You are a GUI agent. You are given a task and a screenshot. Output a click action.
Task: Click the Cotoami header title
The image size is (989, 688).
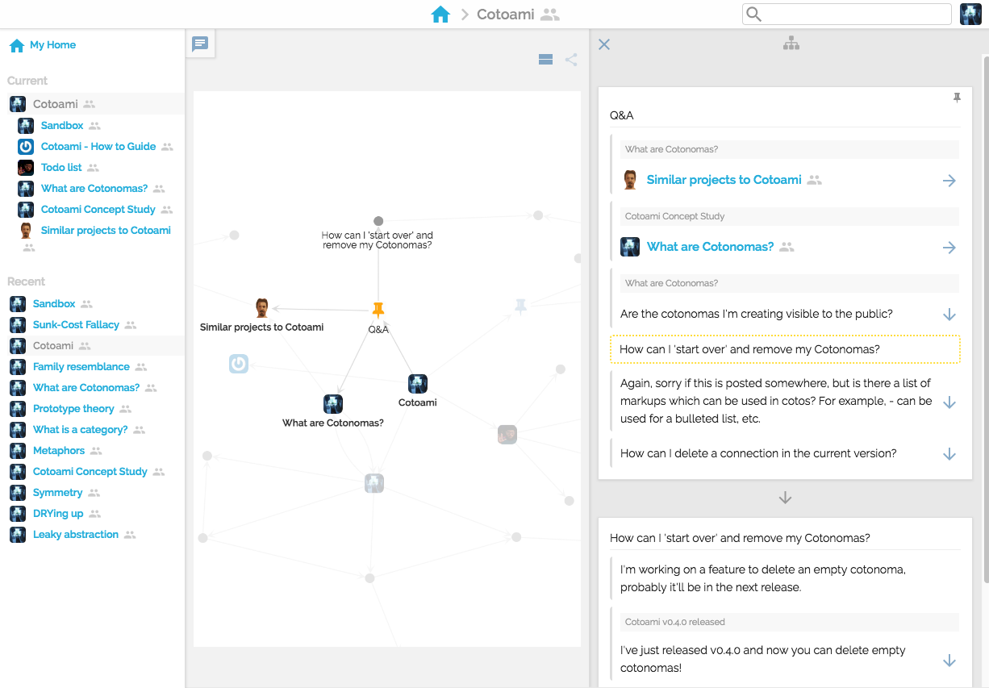(505, 15)
